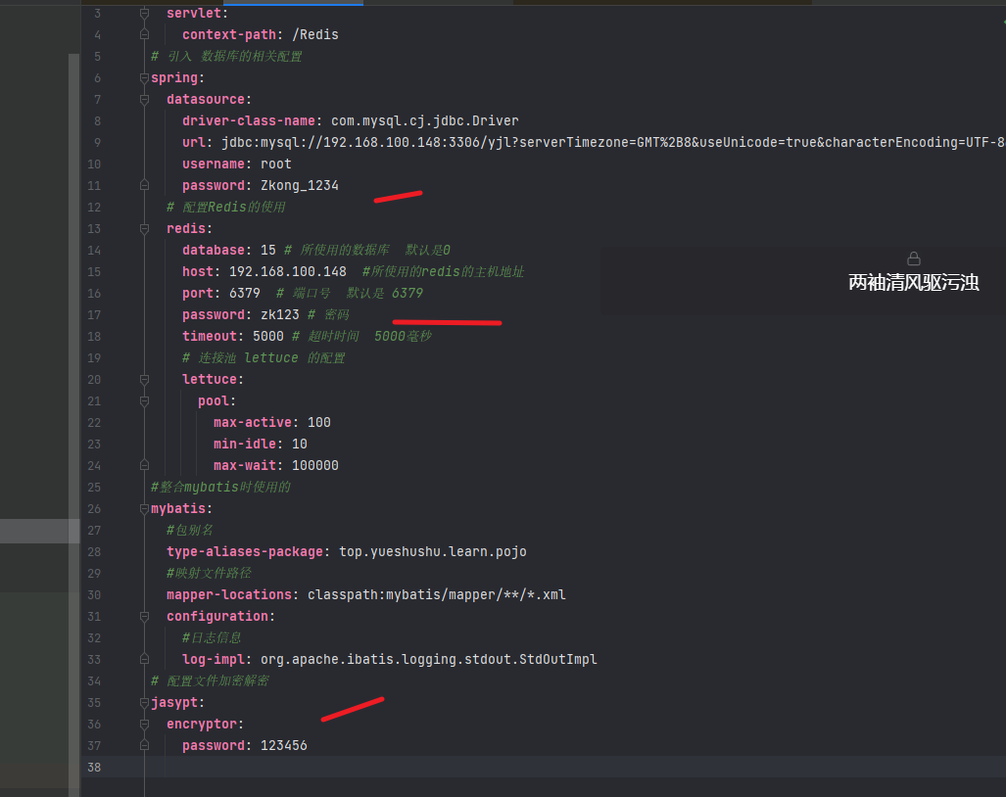
Task: Click the context-path key
Action: (229, 34)
